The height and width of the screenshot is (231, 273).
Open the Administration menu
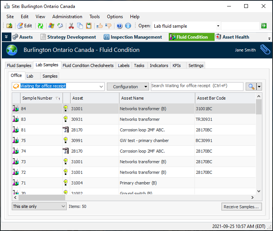point(67,17)
